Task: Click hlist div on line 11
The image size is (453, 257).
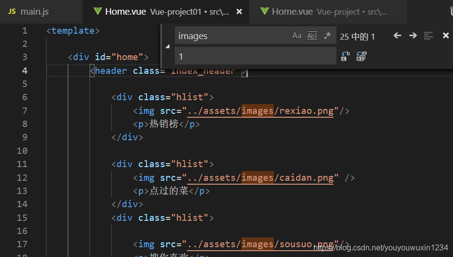Action: pyautogui.click(x=163, y=164)
